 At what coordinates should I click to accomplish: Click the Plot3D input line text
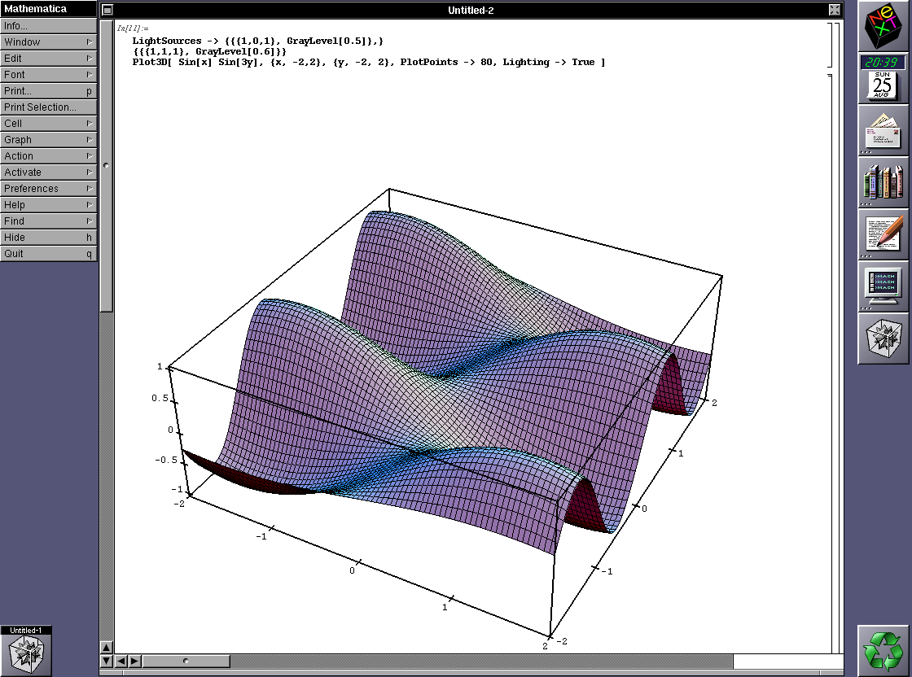(x=368, y=63)
